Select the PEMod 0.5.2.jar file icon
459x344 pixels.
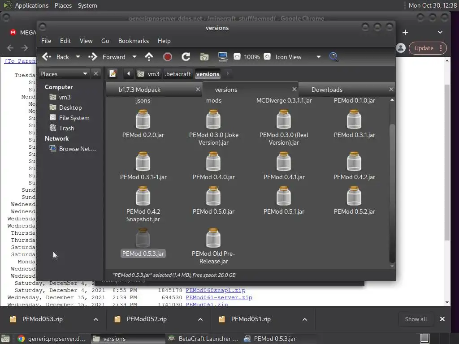pyautogui.click(x=354, y=196)
